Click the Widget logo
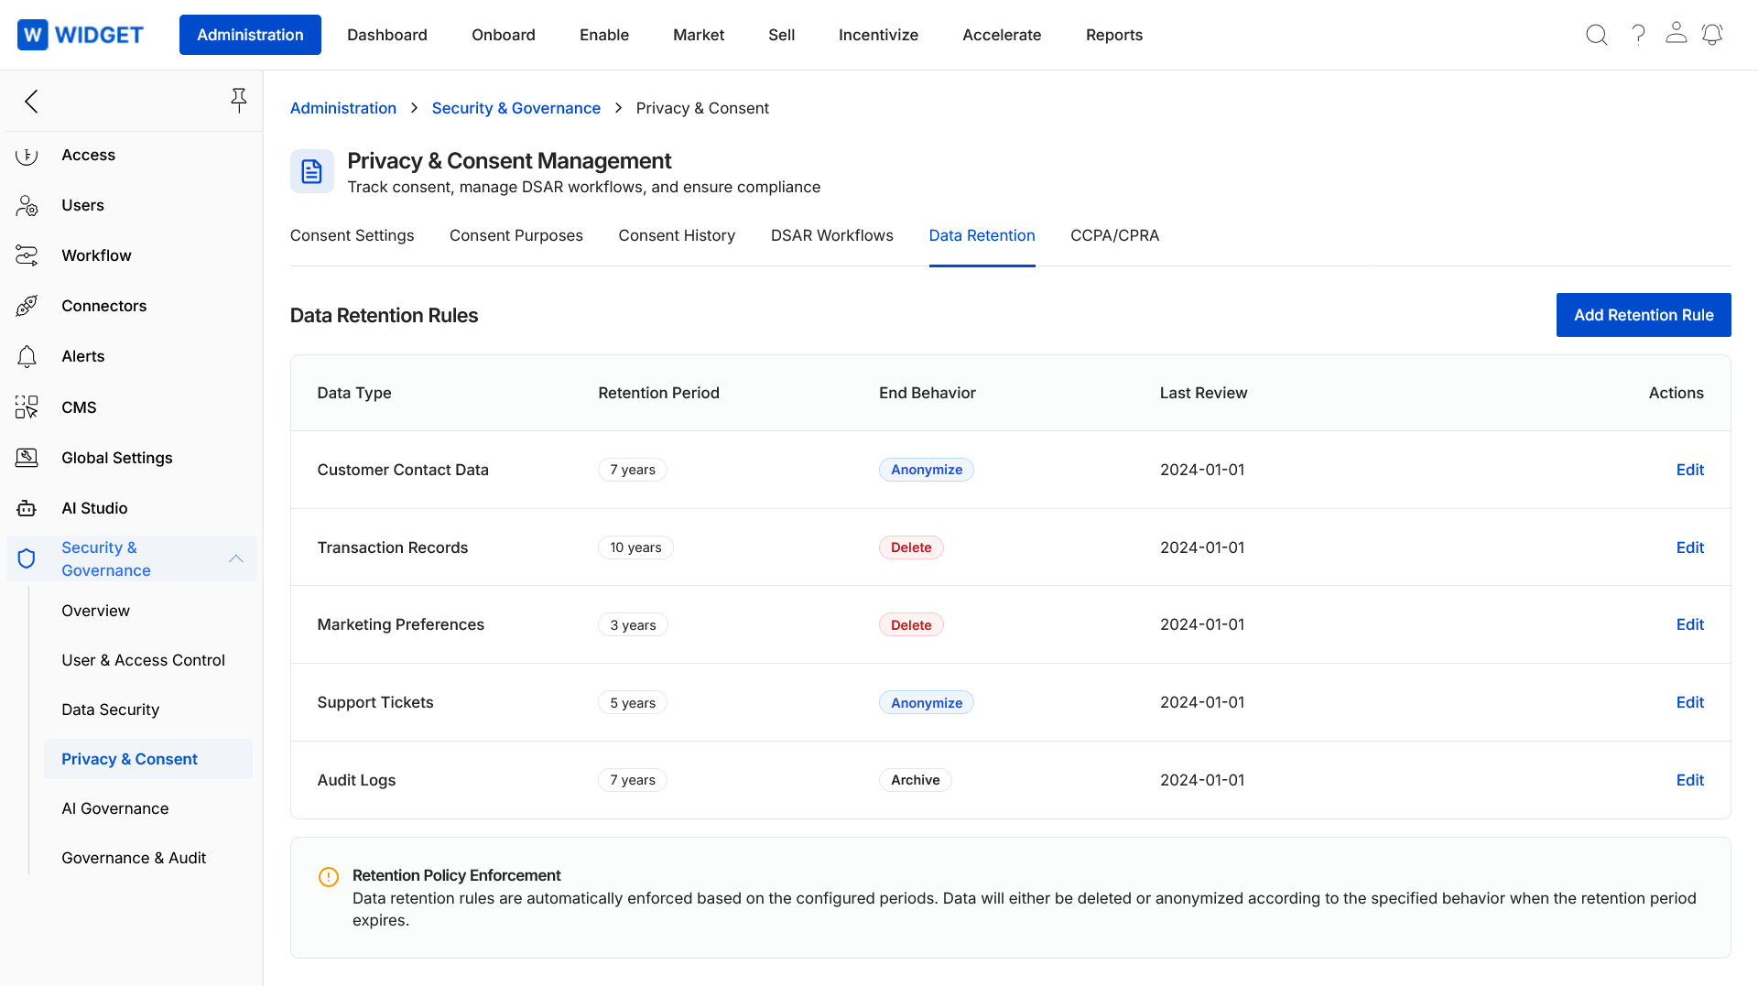 81,35
